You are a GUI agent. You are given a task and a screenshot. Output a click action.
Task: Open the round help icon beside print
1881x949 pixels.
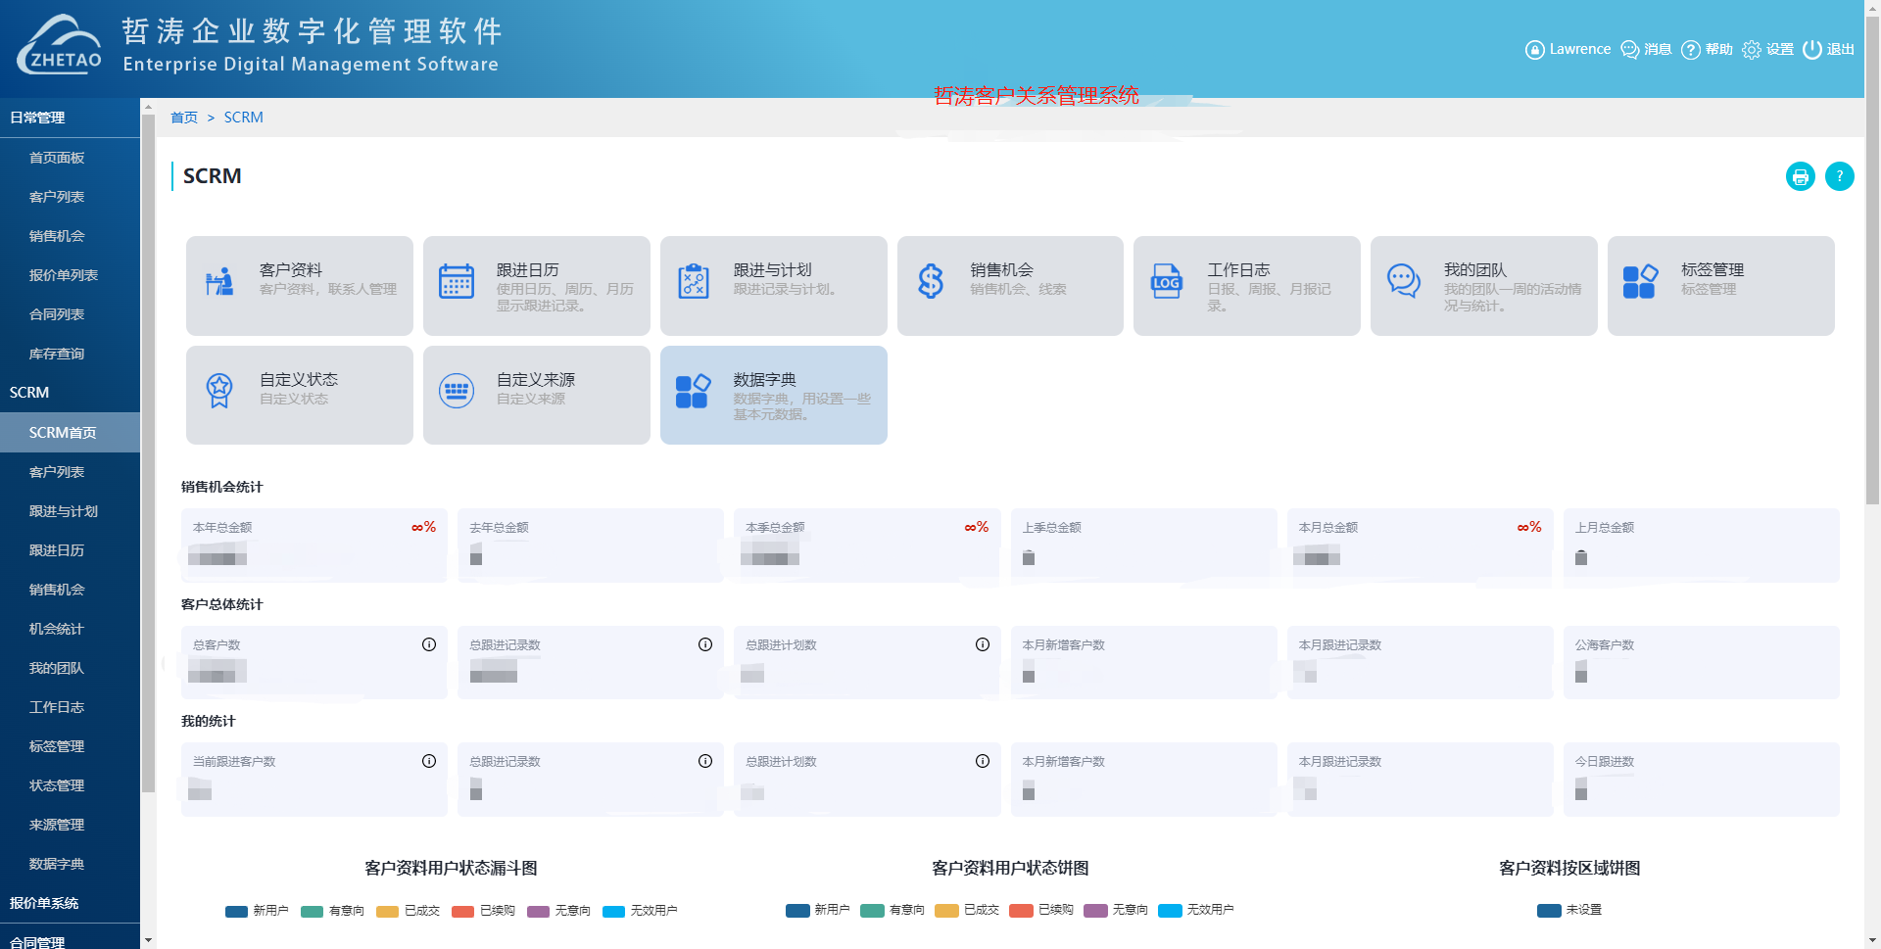[1839, 176]
